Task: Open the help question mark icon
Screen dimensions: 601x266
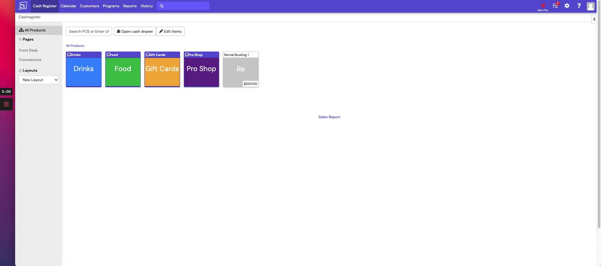Action: (x=579, y=6)
